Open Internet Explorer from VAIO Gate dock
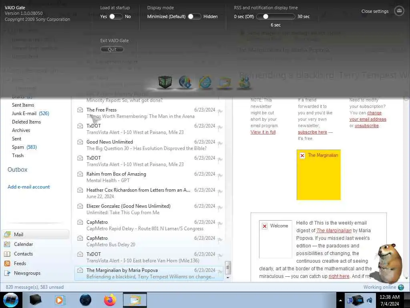The image size is (410, 308). [x=205, y=82]
